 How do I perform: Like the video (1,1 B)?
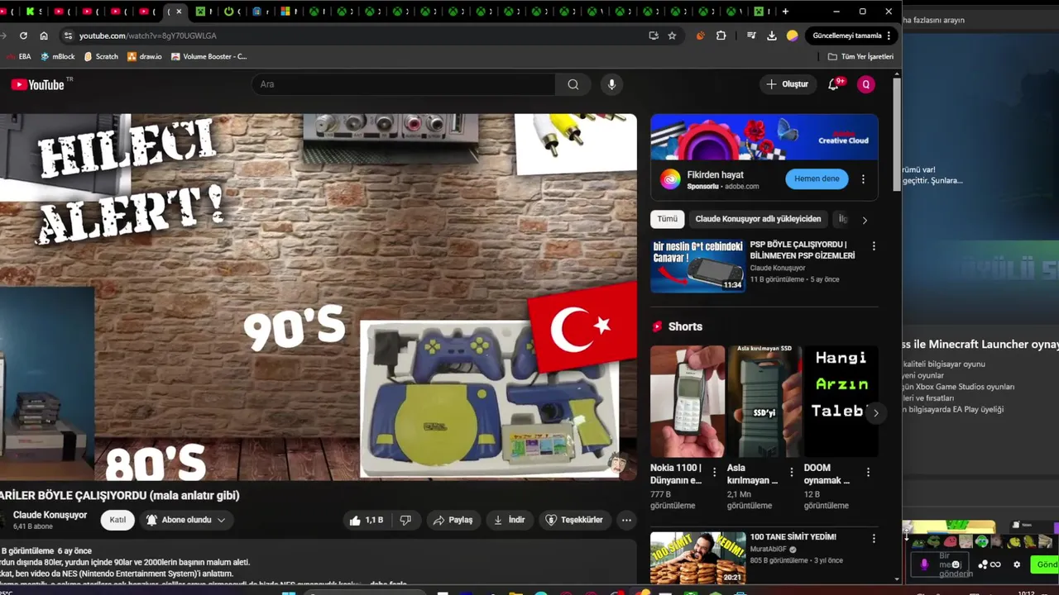click(x=366, y=520)
